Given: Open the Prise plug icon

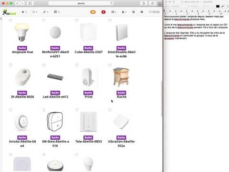Looking at the screenshot, I should tap(88, 77).
